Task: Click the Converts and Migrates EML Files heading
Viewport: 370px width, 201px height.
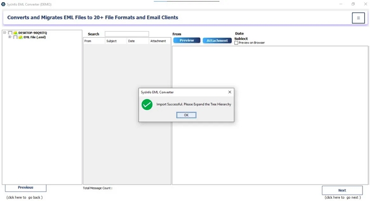Action: pyautogui.click(x=93, y=18)
